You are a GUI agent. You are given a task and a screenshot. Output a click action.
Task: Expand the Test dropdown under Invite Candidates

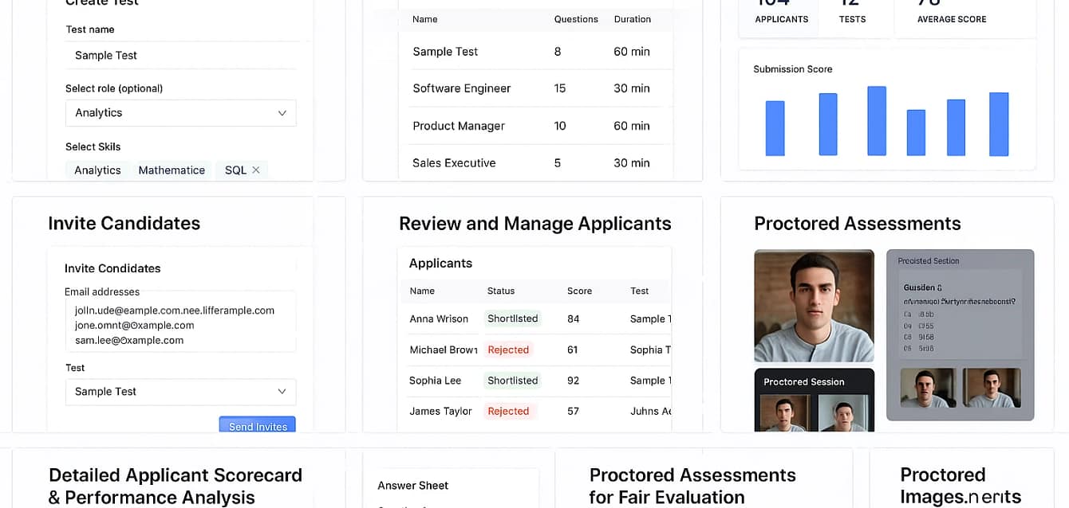(180, 392)
